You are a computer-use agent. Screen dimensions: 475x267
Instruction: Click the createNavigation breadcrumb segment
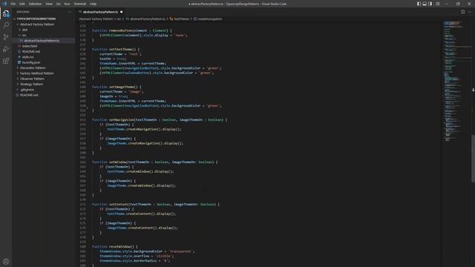[x=209, y=19]
